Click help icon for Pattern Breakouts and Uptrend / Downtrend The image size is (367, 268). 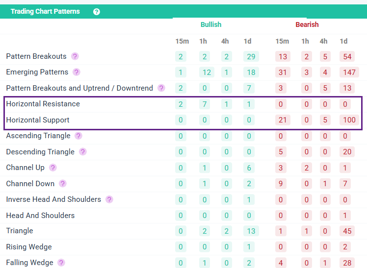[x=161, y=88]
